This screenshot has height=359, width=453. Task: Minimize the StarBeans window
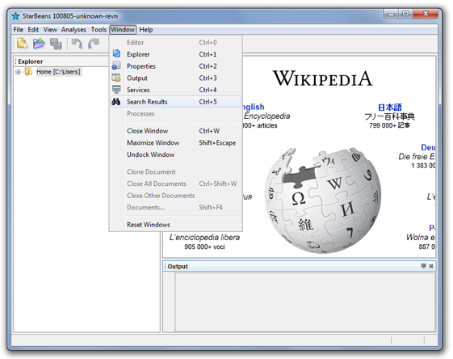point(391,14)
